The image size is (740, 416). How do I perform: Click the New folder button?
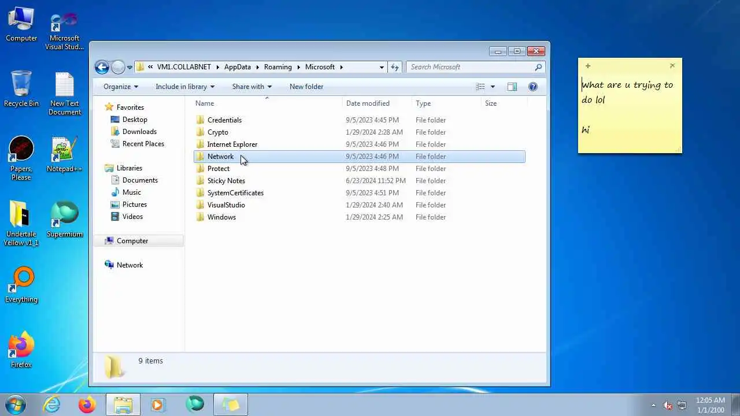306,87
